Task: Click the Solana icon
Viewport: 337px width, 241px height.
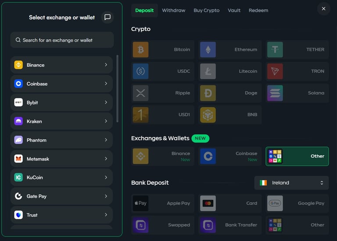Action: [275, 93]
